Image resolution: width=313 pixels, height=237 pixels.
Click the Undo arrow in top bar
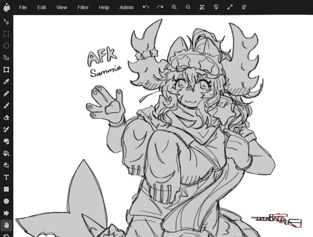146,7
